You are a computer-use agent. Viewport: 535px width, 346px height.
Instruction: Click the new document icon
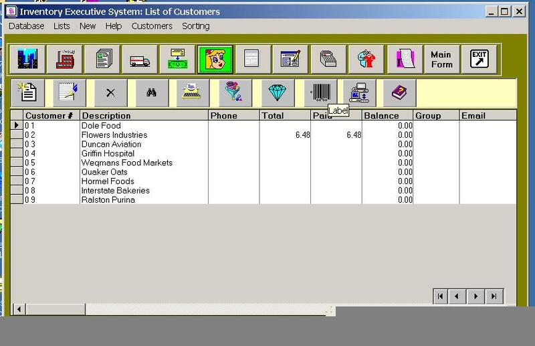pos(28,92)
